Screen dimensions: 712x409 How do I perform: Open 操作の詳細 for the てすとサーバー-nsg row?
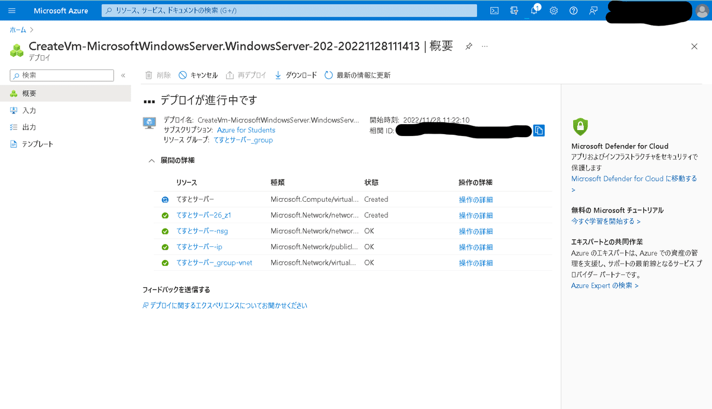(x=476, y=232)
